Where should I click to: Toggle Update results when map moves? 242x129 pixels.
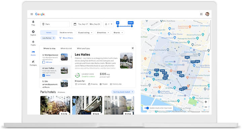[147, 108]
